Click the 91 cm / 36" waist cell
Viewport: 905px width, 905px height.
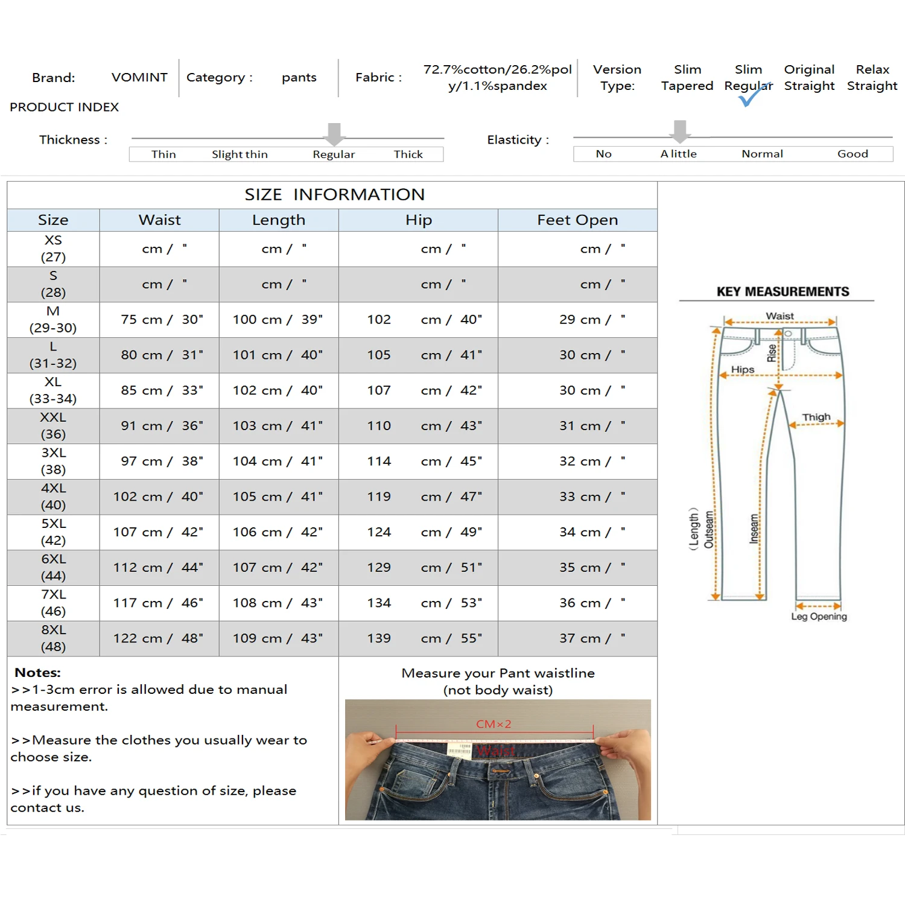pos(159,426)
